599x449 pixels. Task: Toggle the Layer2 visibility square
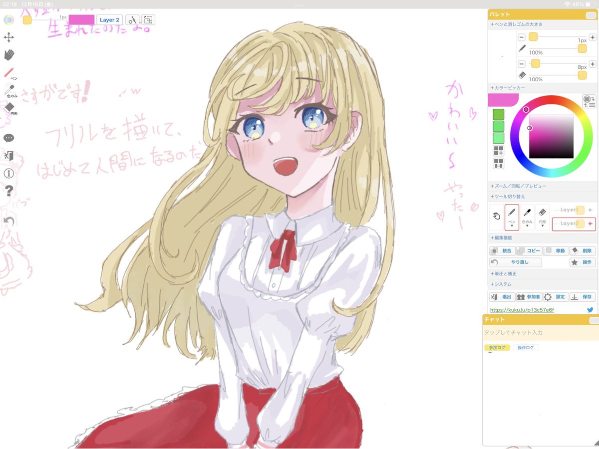coord(580,224)
